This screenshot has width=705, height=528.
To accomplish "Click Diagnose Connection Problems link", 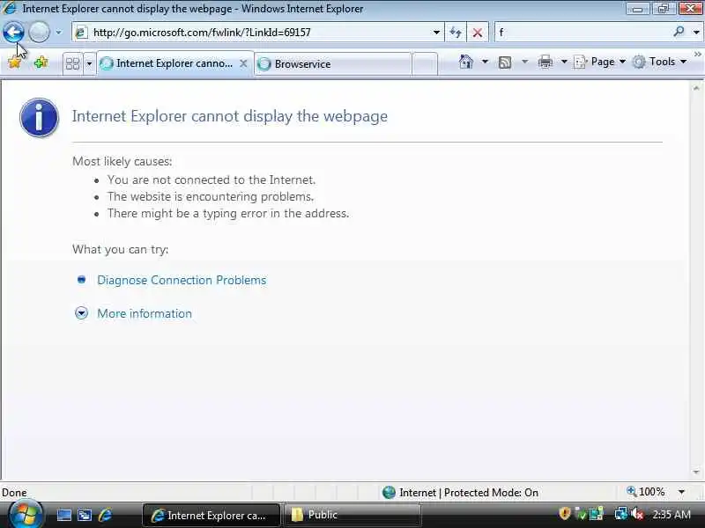I will click(182, 280).
